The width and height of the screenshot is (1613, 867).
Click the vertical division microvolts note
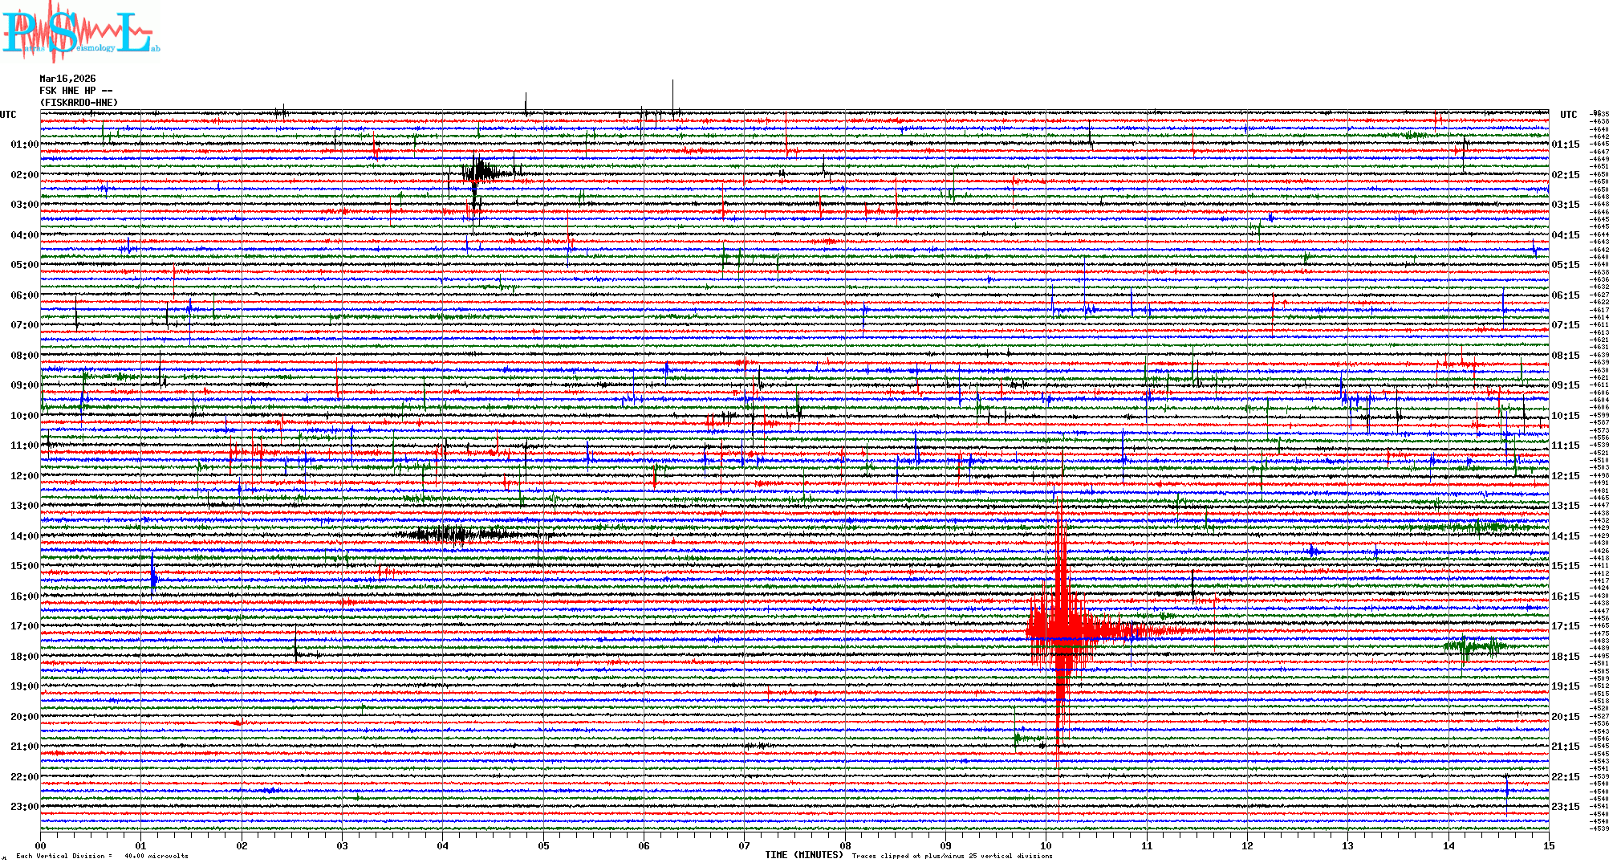[102, 856]
